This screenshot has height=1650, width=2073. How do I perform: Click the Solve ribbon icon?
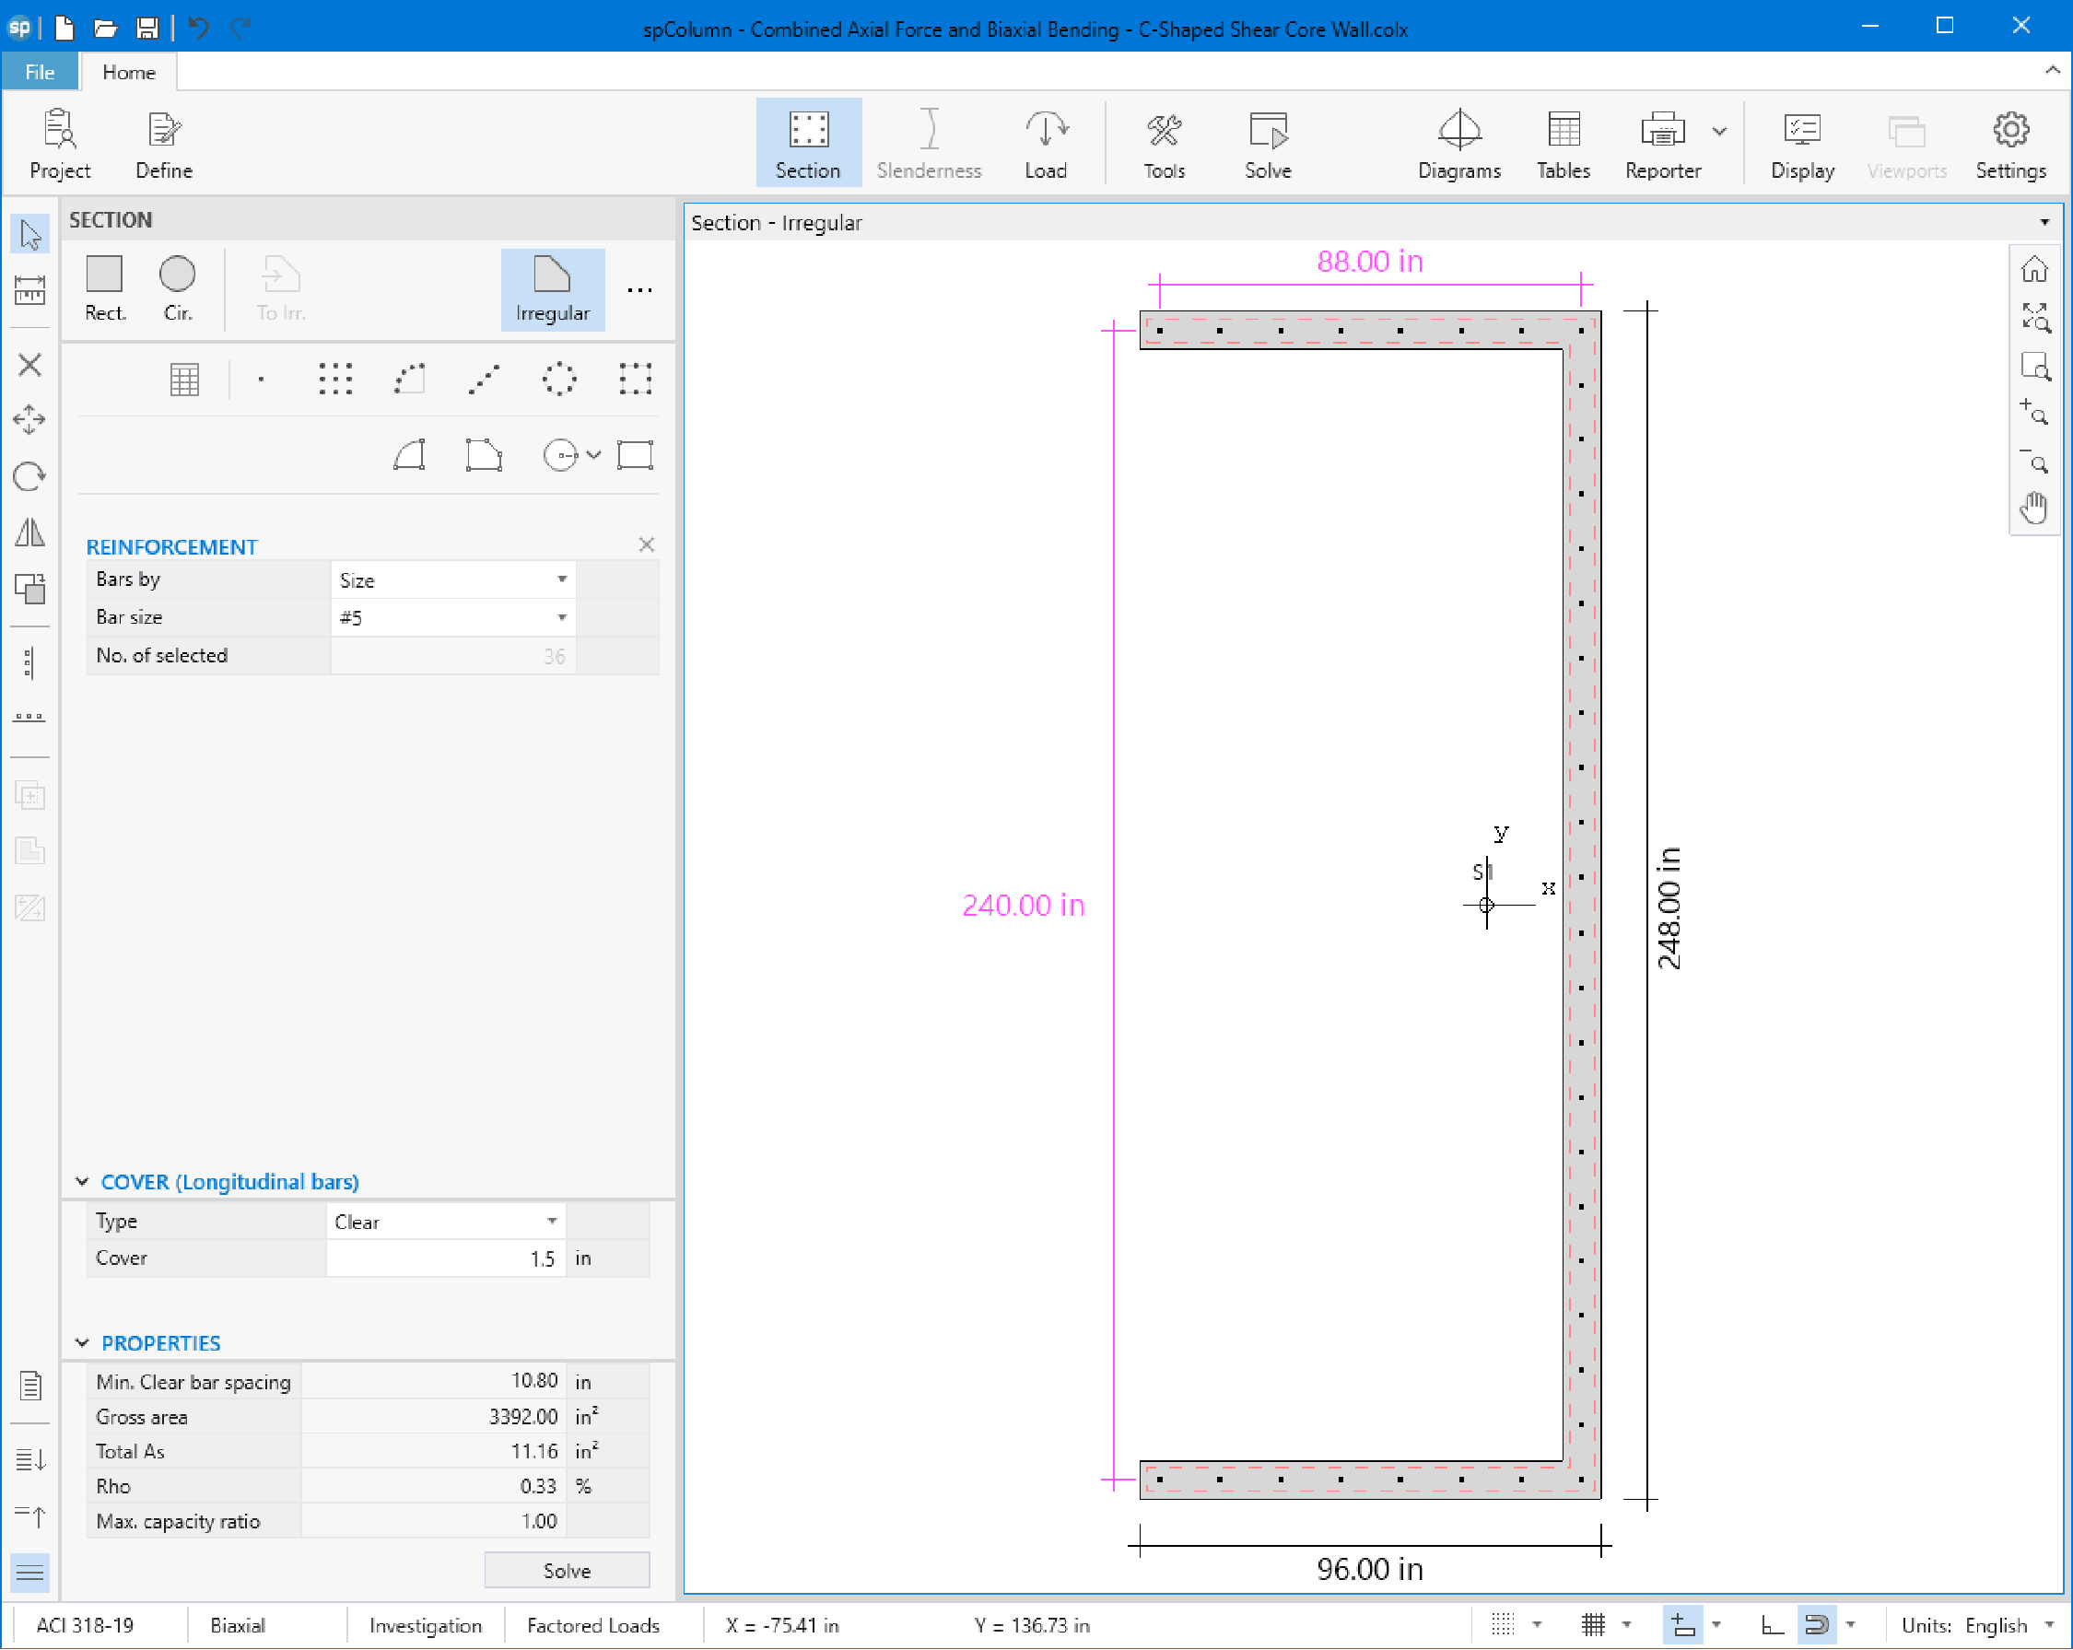coord(1267,145)
